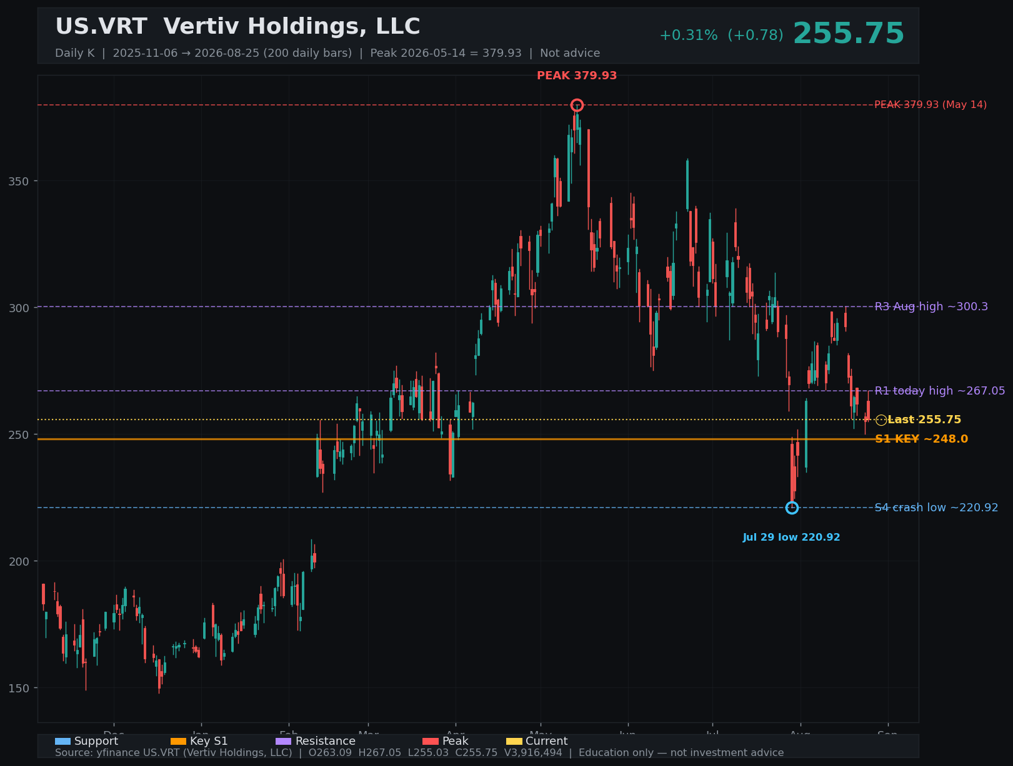Click the Last 255.75 label
1013x766 pixels.
tap(924, 420)
